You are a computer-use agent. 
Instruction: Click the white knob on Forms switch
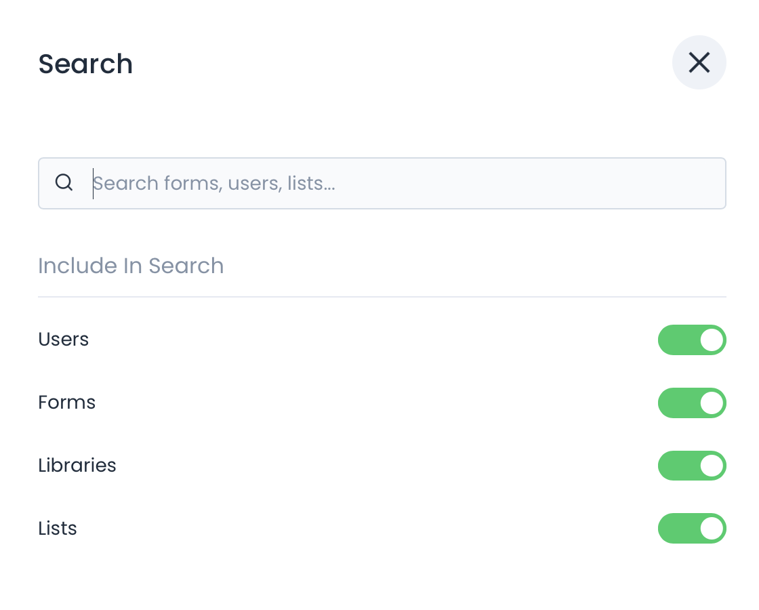(711, 403)
